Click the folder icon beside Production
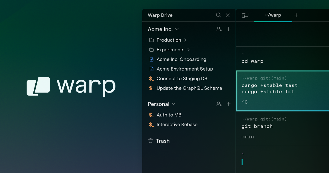 pos(151,40)
